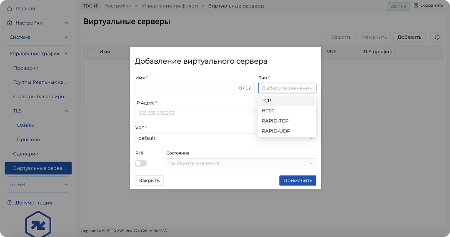Expand the ГеоБН sidebar section

click(37, 185)
